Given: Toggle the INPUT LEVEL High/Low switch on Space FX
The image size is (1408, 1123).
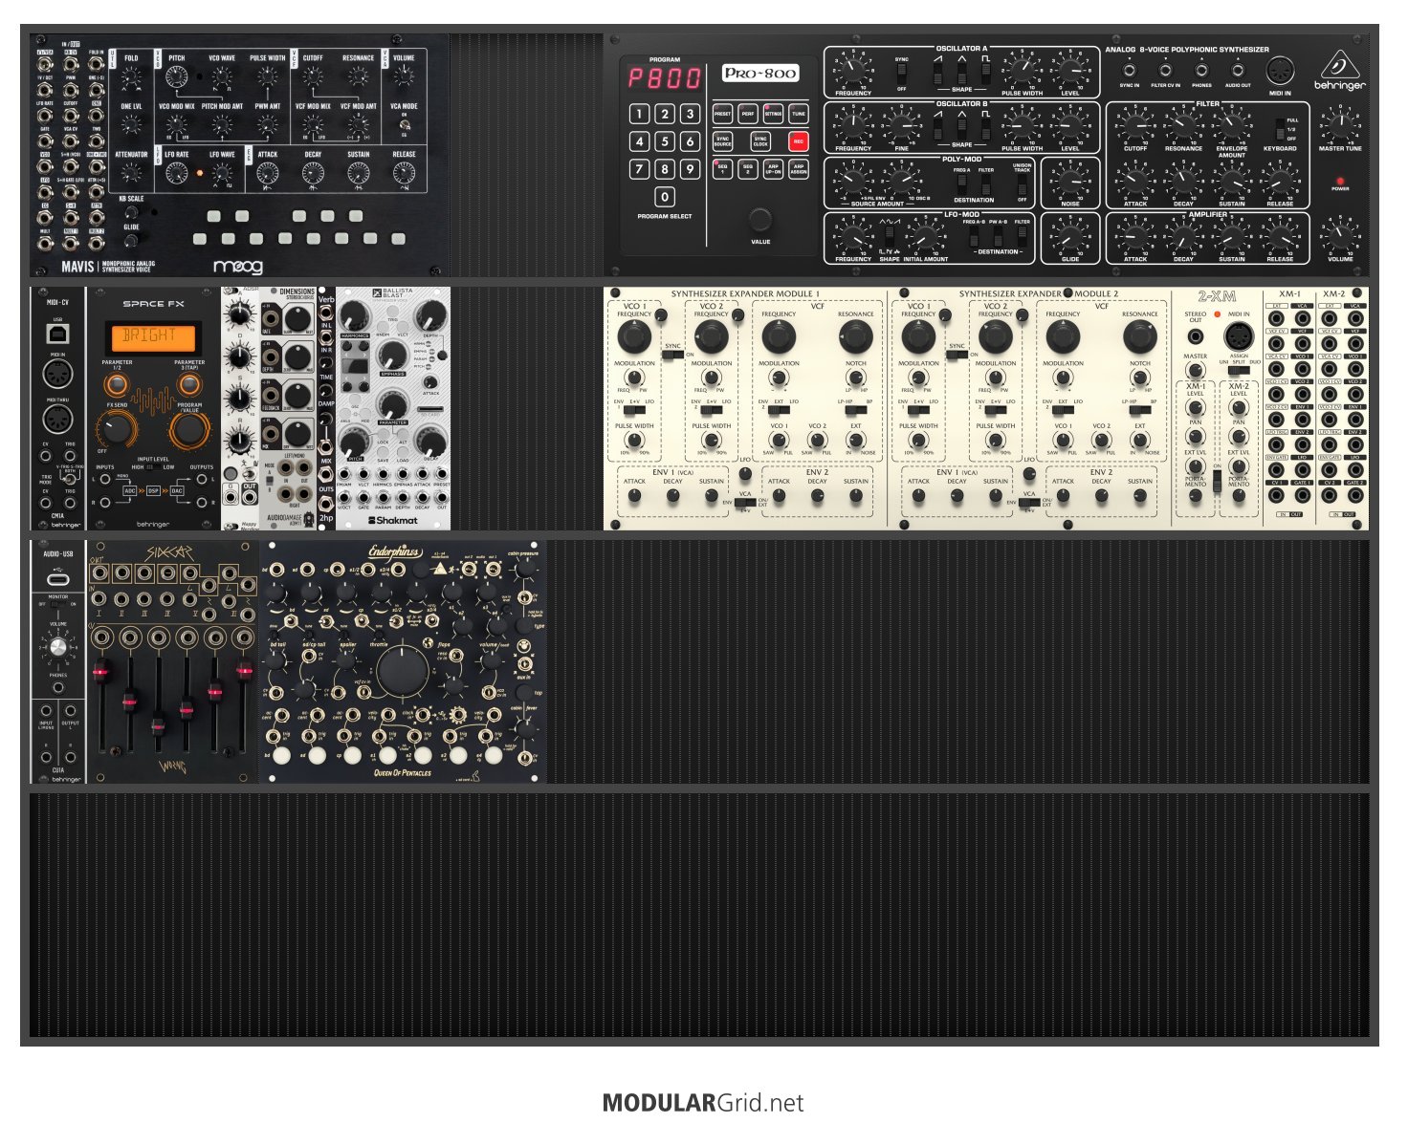Looking at the screenshot, I should [x=153, y=467].
